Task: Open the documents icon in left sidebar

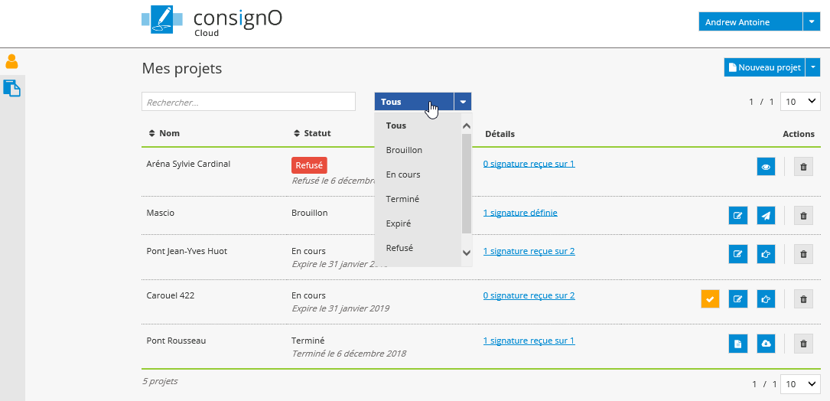Action: click(11, 88)
